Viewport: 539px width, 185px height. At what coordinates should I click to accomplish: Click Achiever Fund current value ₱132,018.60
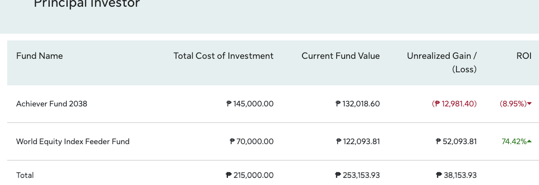[x=358, y=104]
